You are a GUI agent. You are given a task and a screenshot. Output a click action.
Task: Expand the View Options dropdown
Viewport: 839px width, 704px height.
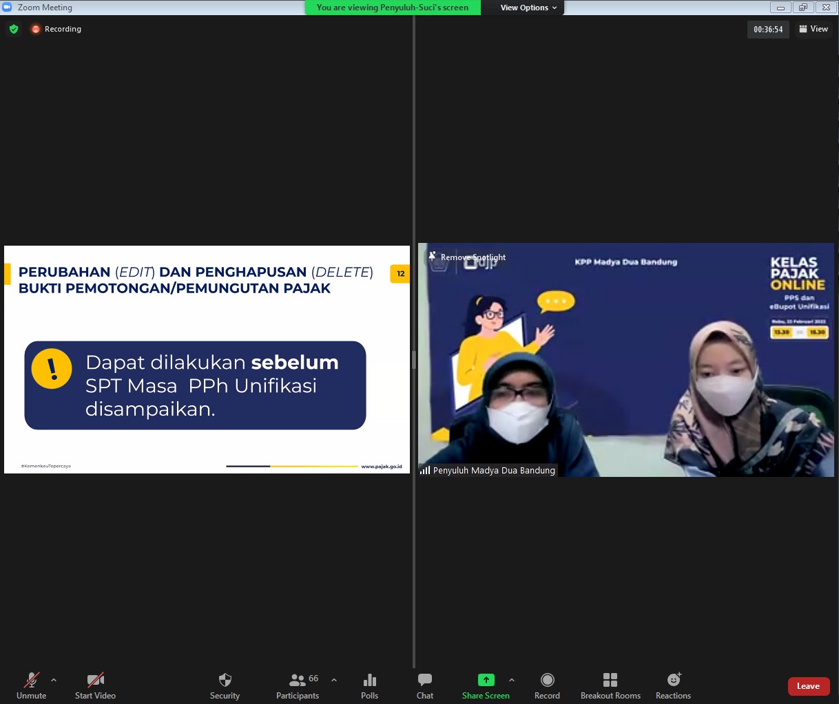(x=528, y=8)
